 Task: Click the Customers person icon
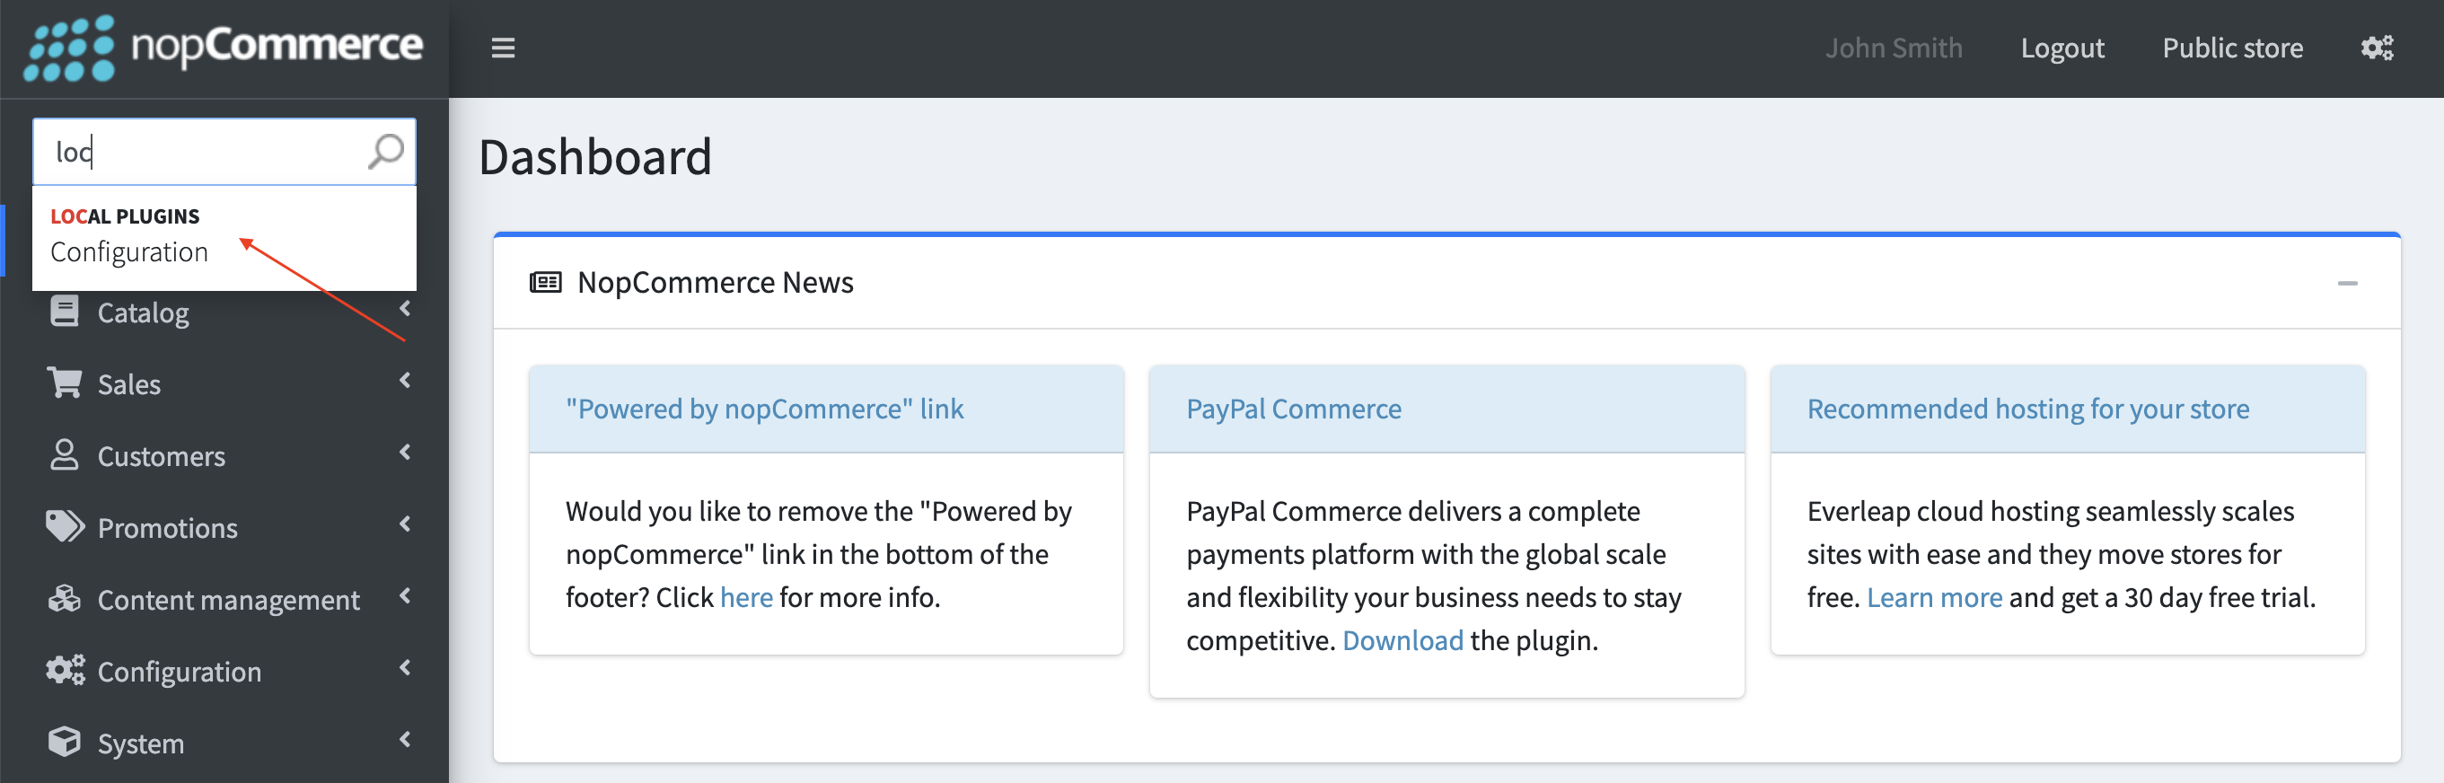[65, 454]
